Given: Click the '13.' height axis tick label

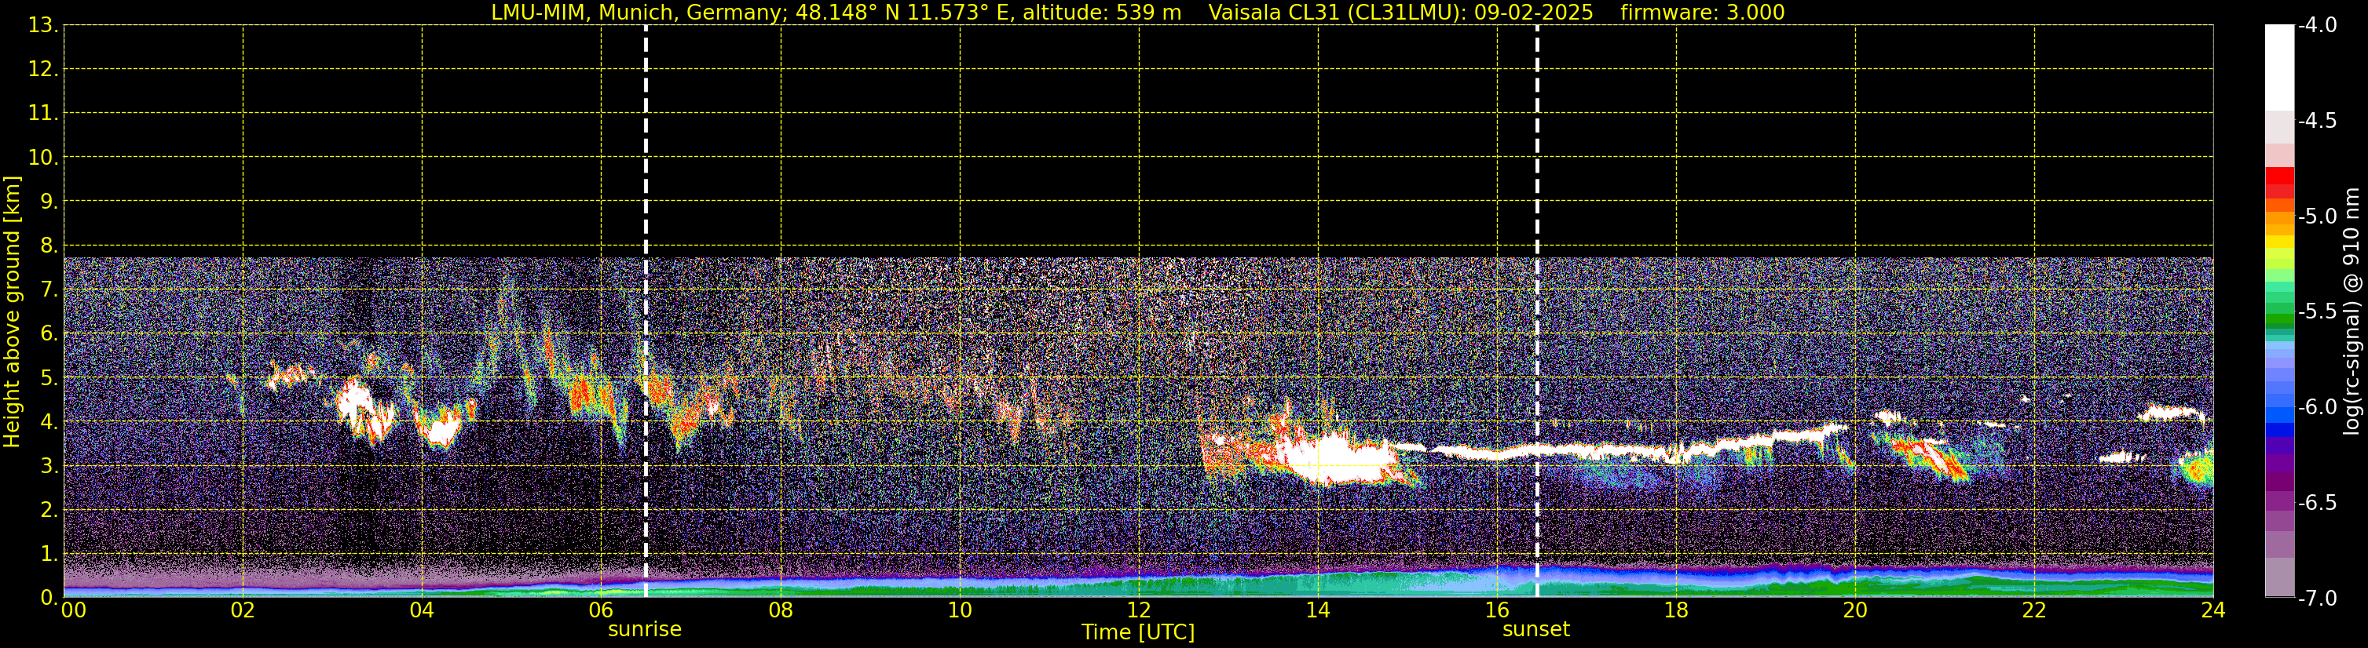Looking at the screenshot, I should pos(43,25).
